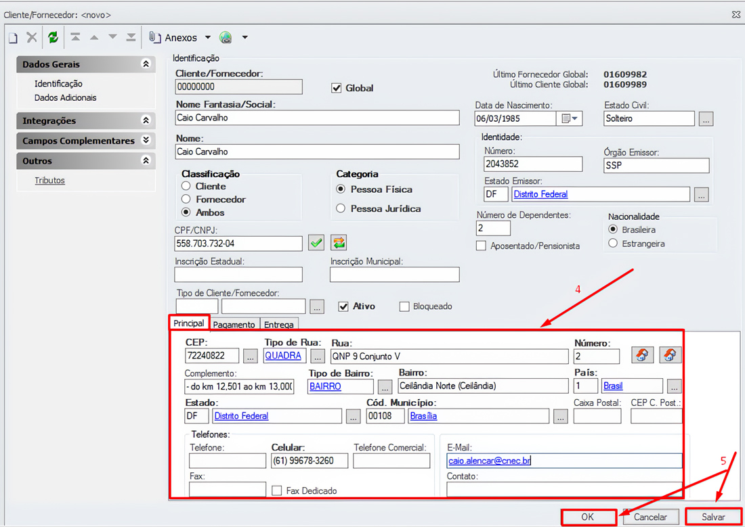
Task: Collapse the Dados Gerais section
Action: coord(146,64)
